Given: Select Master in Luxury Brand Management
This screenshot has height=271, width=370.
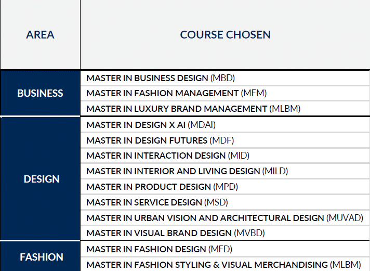Looking at the screenshot, I should pyautogui.click(x=193, y=109).
